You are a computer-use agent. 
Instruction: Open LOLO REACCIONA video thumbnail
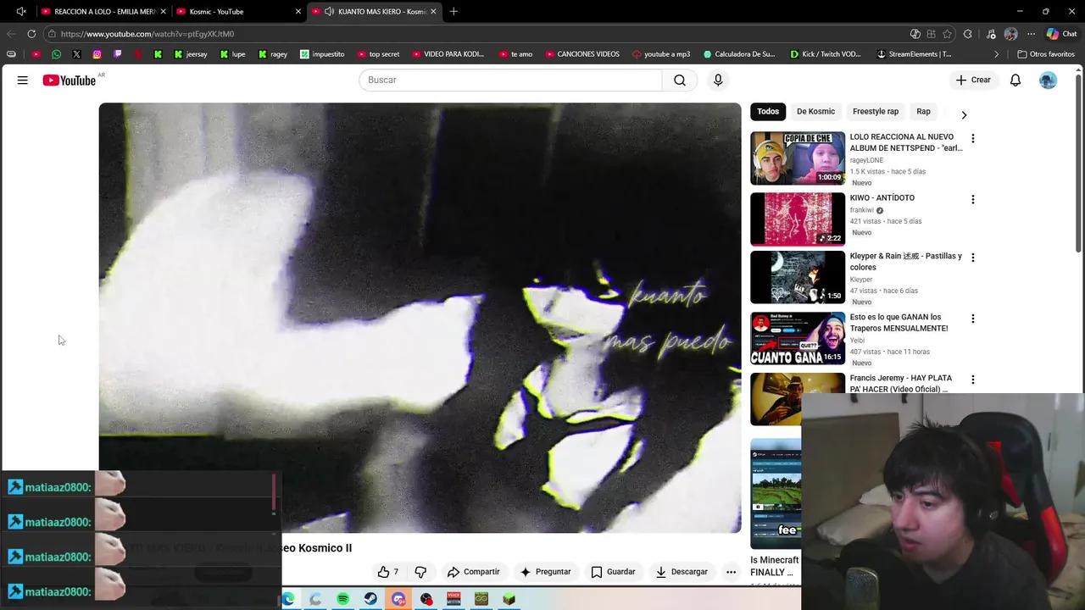click(798, 158)
